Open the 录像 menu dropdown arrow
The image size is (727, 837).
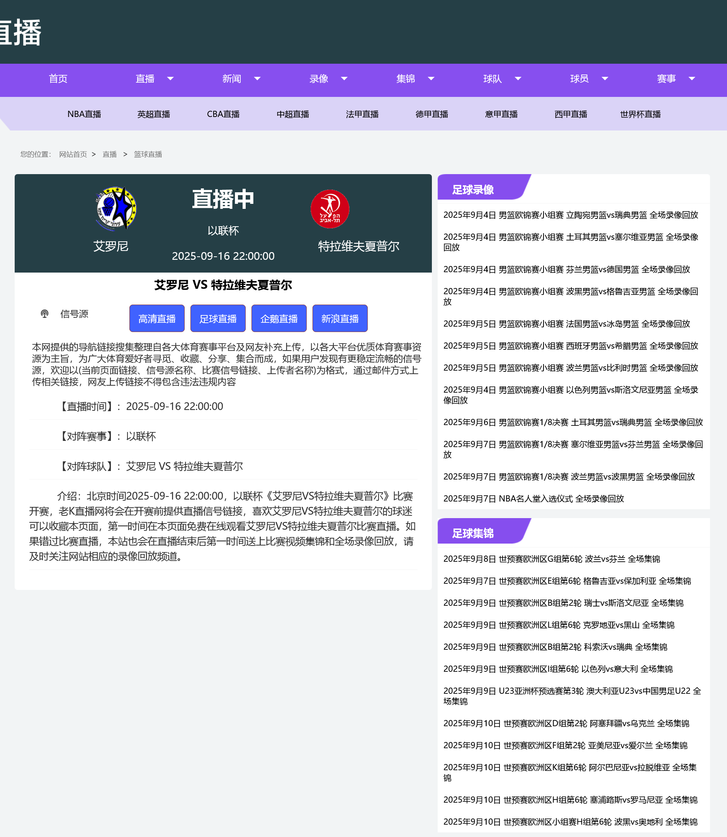pos(344,79)
